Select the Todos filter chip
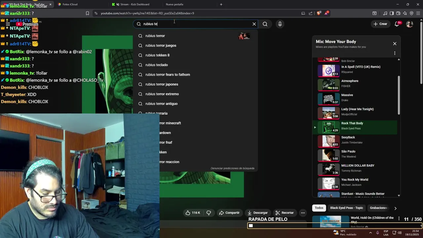 [319, 208]
